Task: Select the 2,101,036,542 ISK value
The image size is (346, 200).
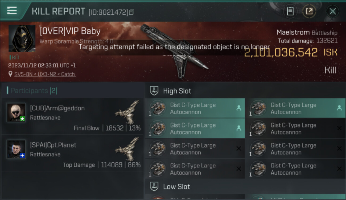Action: 281,53
